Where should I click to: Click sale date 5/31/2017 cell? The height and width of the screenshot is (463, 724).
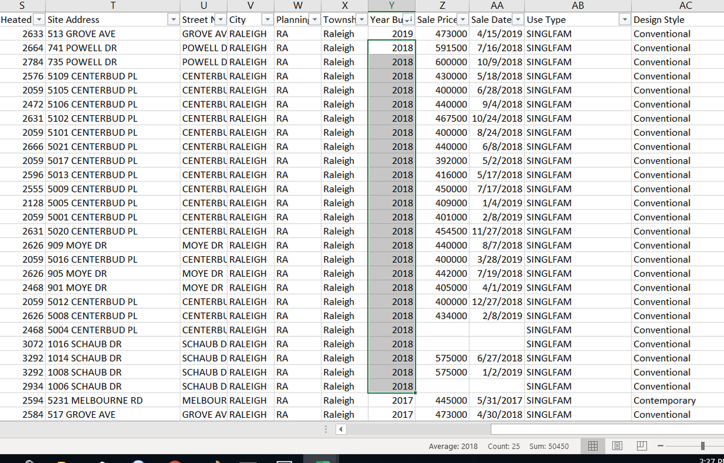pyautogui.click(x=497, y=400)
